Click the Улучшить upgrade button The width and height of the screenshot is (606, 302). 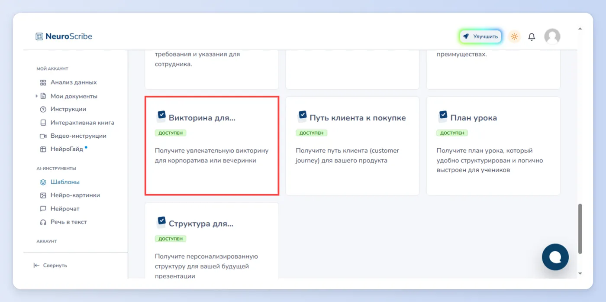480,37
